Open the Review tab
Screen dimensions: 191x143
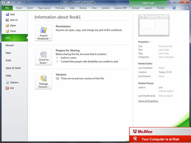coord(83,8)
